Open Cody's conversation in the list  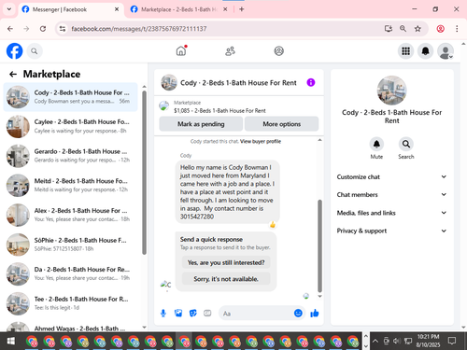click(70, 97)
